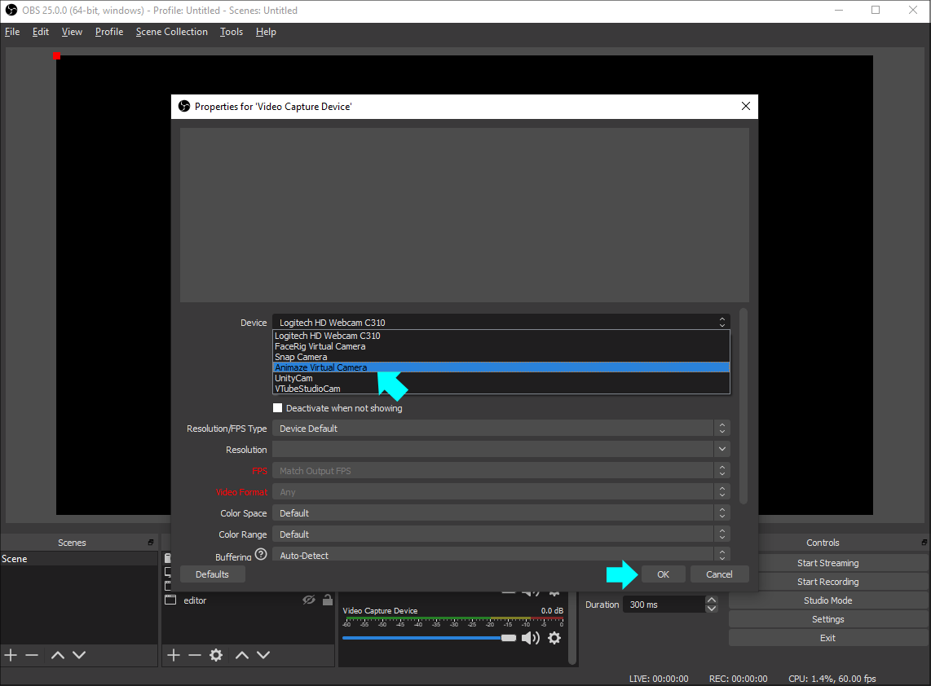Open the Profile menu
Image resolution: width=931 pixels, height=686 pixels.
(x=109, y=32)
